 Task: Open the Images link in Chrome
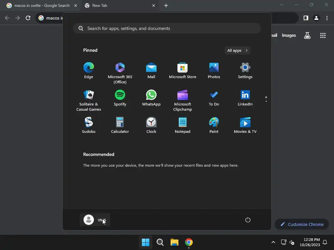pos(289,35)
